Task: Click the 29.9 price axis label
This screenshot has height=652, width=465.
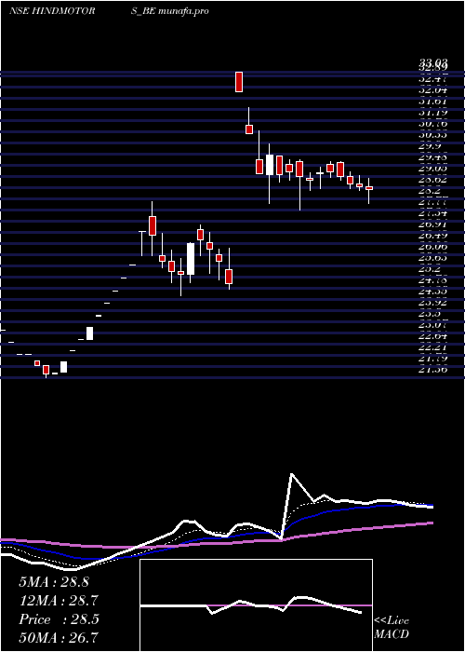Action: click(431, 146)
